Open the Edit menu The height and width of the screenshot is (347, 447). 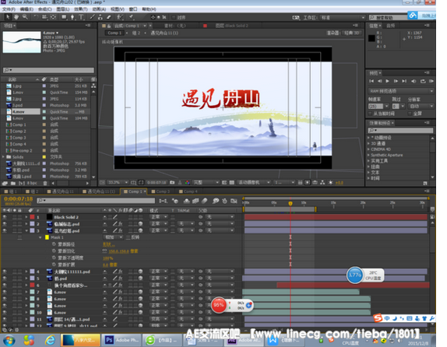click(26, 9)
